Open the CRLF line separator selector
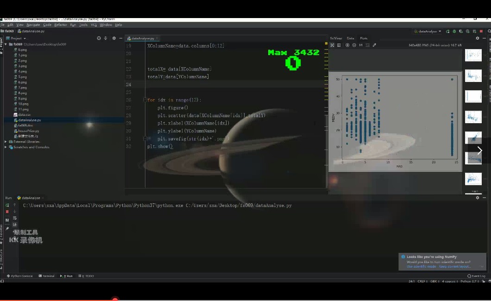The image size is (491, 301). click(422, 281)
